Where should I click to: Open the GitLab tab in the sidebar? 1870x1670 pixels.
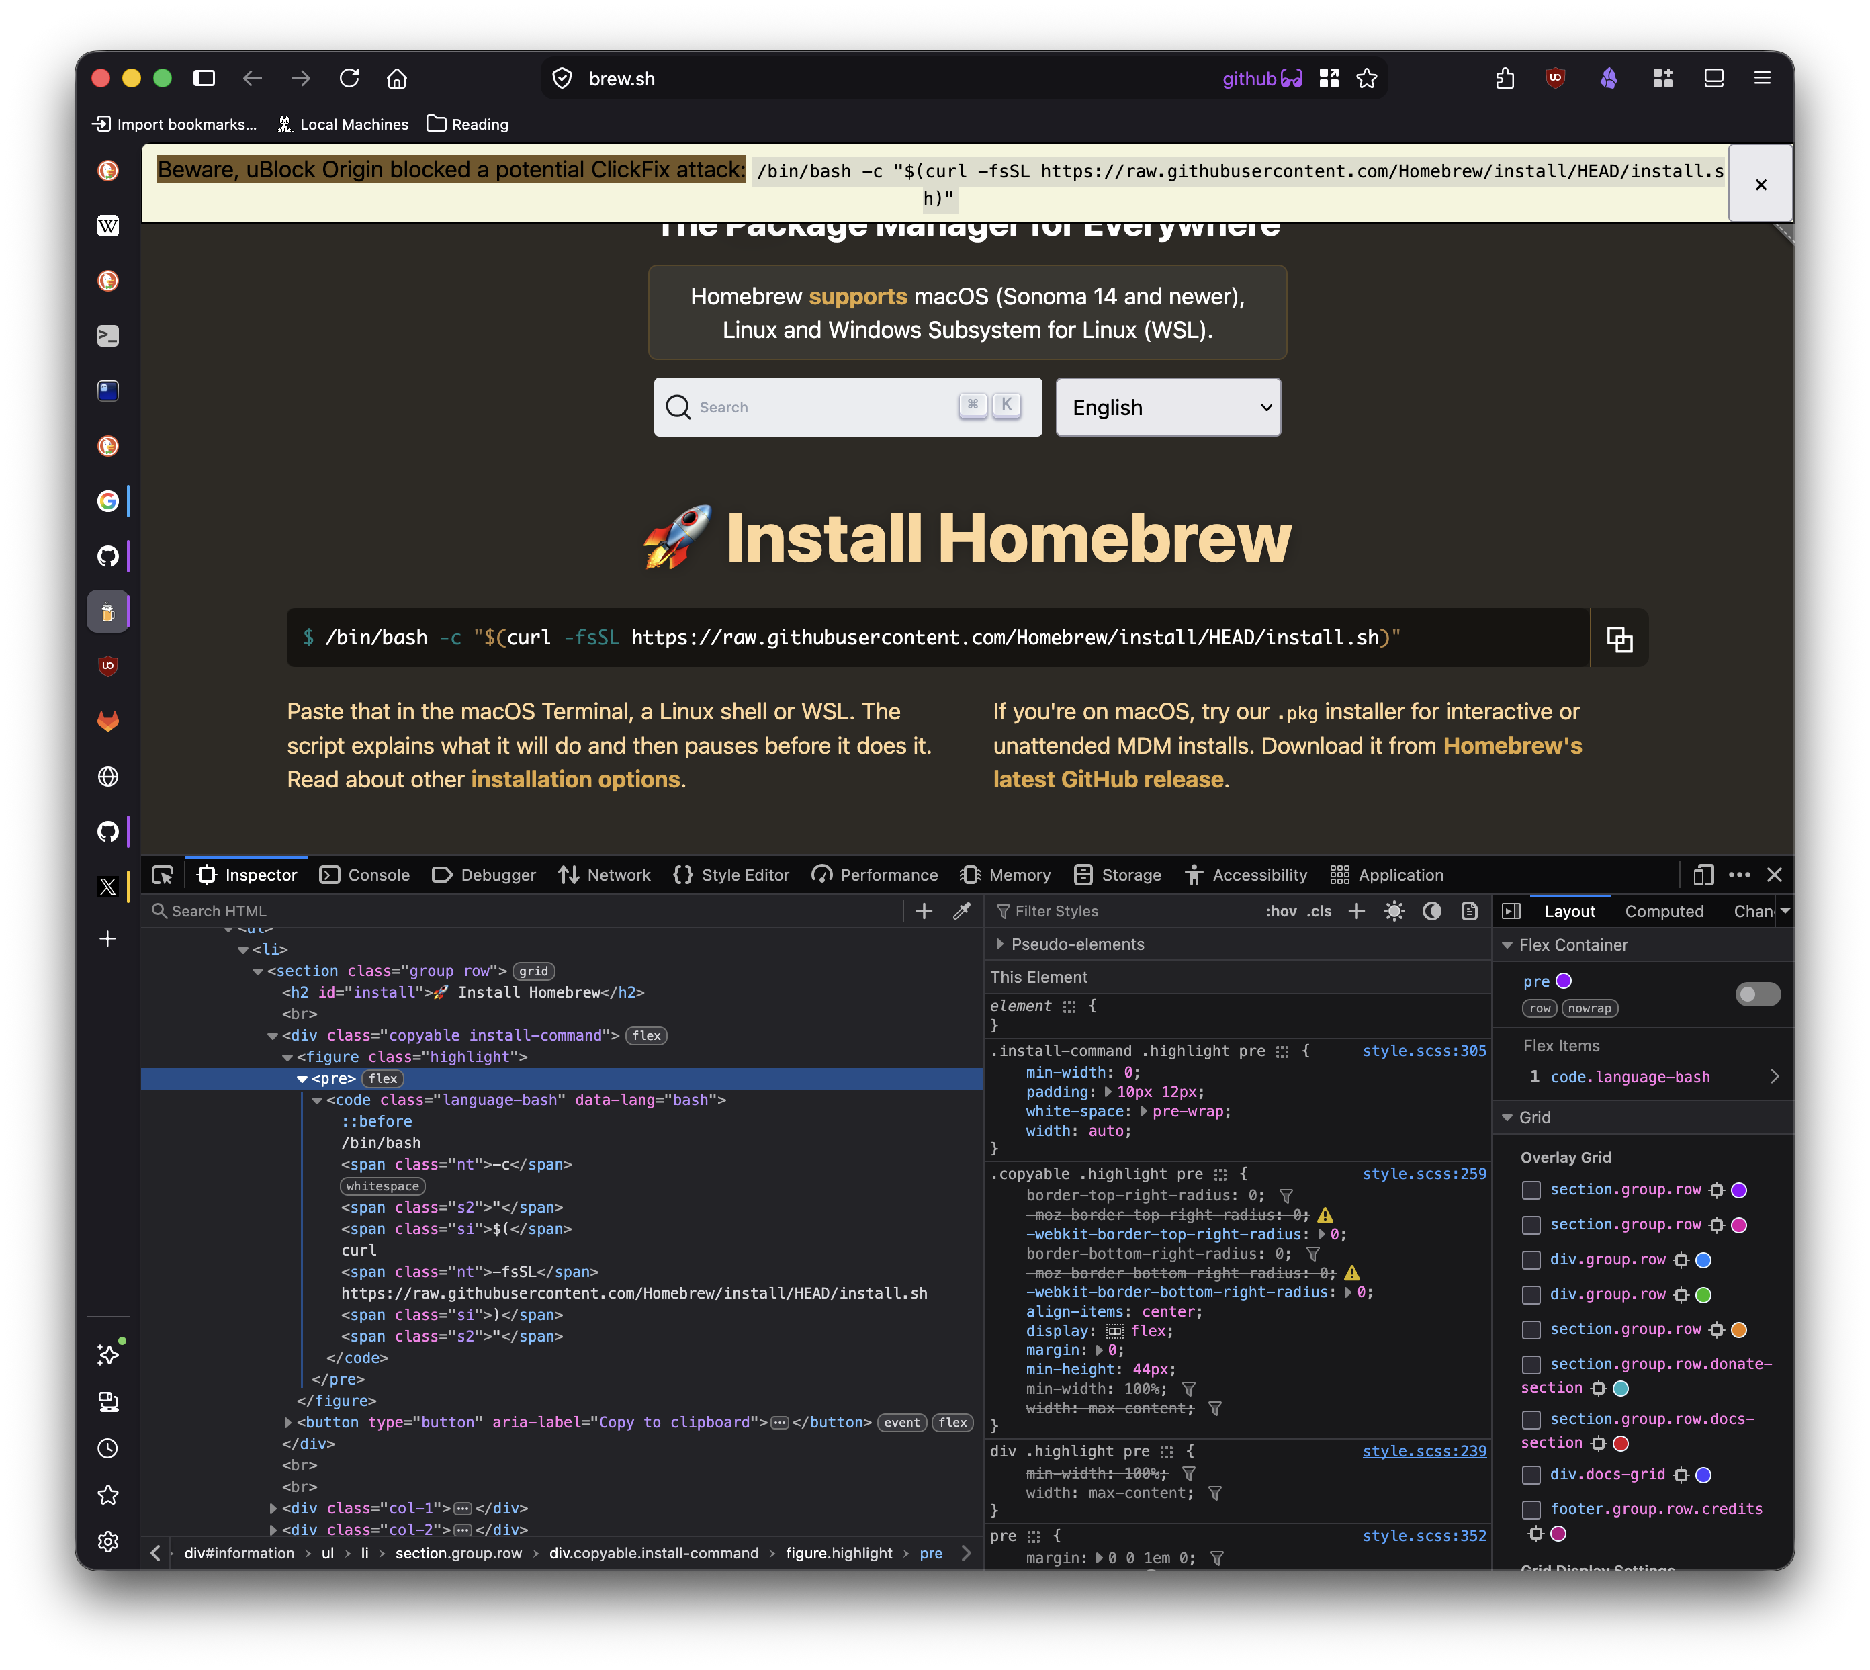[108, 721]
